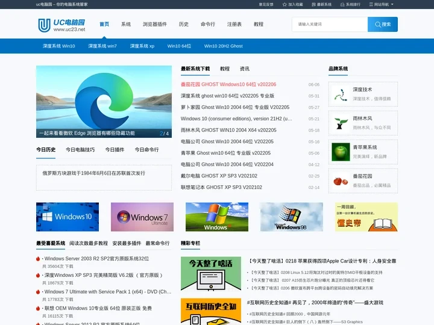Switch to the 今日历史 tab

[46, 150]
